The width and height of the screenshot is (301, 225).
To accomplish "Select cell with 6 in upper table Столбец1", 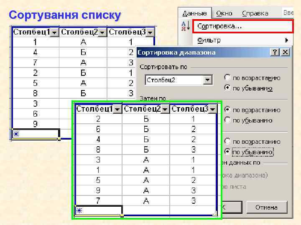I will click(x=36, y=114).
